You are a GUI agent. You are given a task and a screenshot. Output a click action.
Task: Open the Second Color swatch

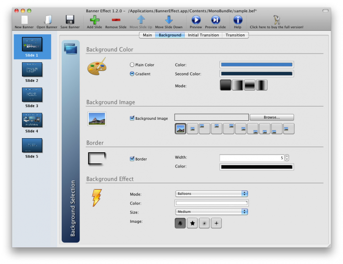pos(257,74)
